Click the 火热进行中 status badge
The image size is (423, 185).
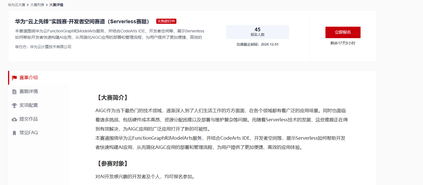click(x=166, y=21)
